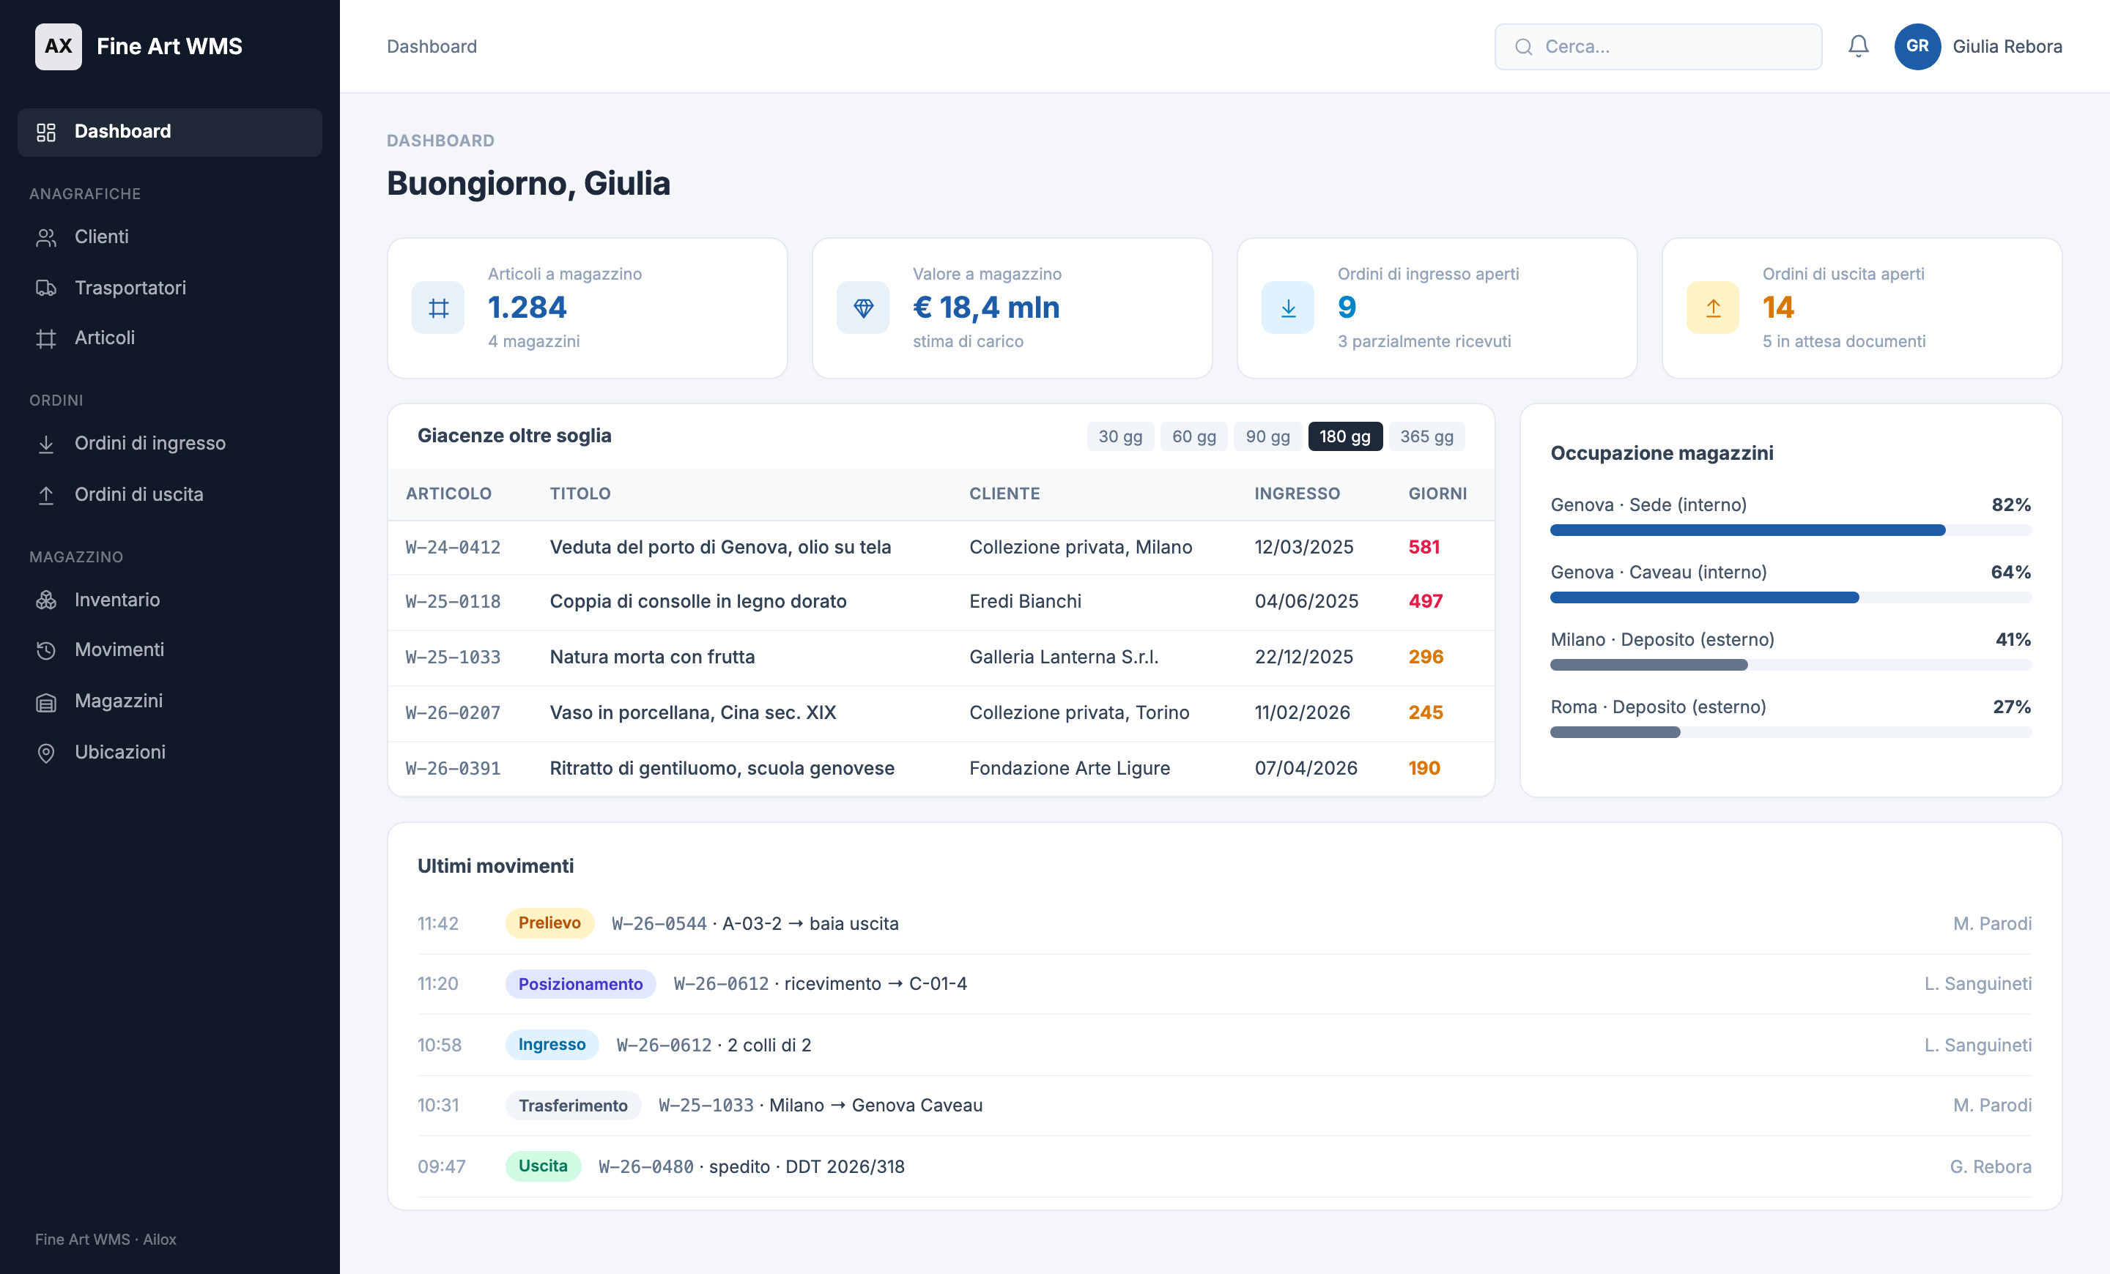This screenshot has height=1274, width=2110.
Task: Click the Uscita movement badge
Action: 542,1166
